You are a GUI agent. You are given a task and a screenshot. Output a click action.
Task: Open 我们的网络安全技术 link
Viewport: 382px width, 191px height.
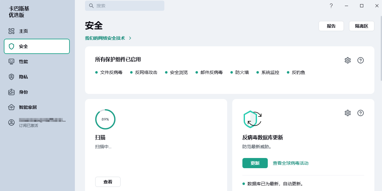click(x=105, y=38)
